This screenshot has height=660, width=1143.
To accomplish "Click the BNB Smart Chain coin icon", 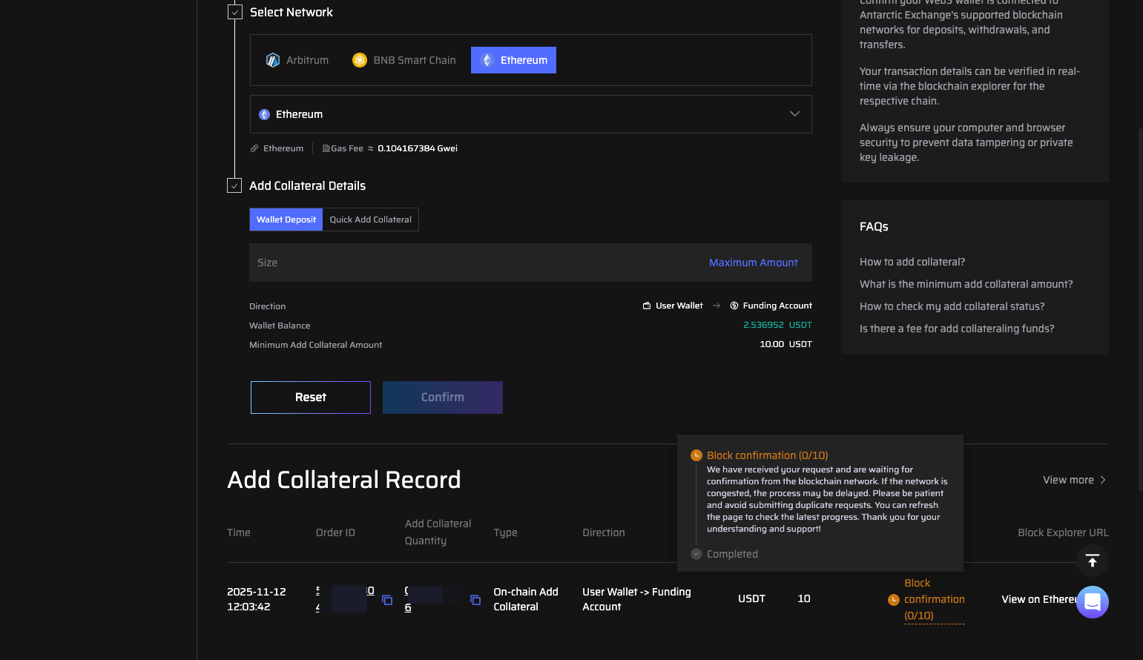I will click(x=360, y=60).
